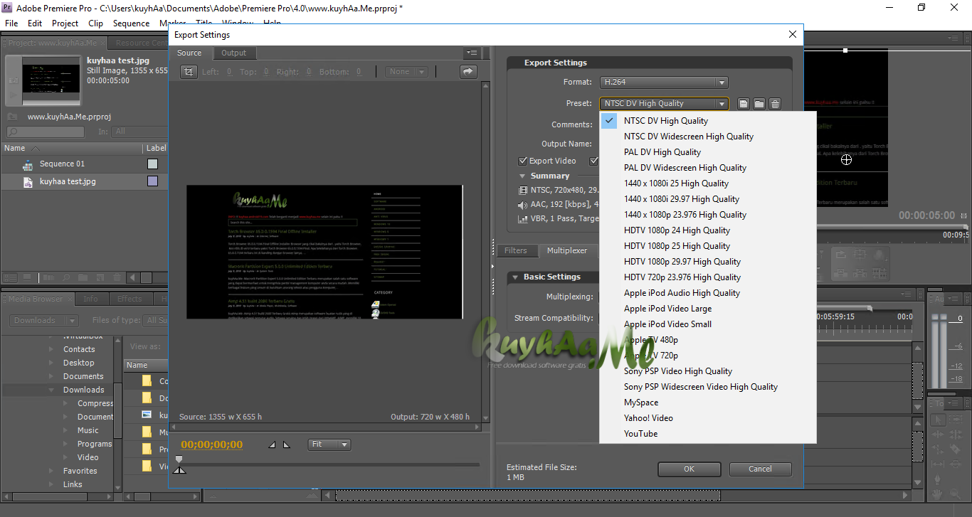Choose the PAL DV High Quality preset

708,152
